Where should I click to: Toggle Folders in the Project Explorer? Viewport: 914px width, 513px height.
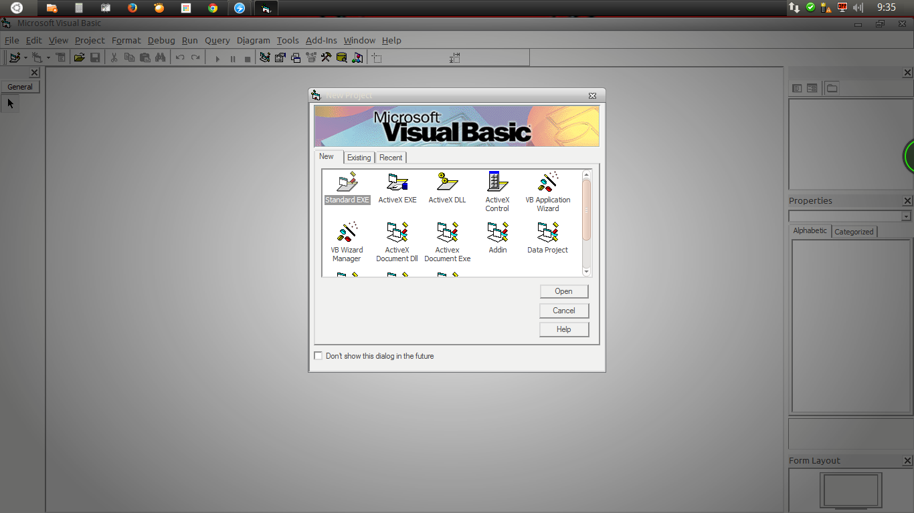click(832, 88)
